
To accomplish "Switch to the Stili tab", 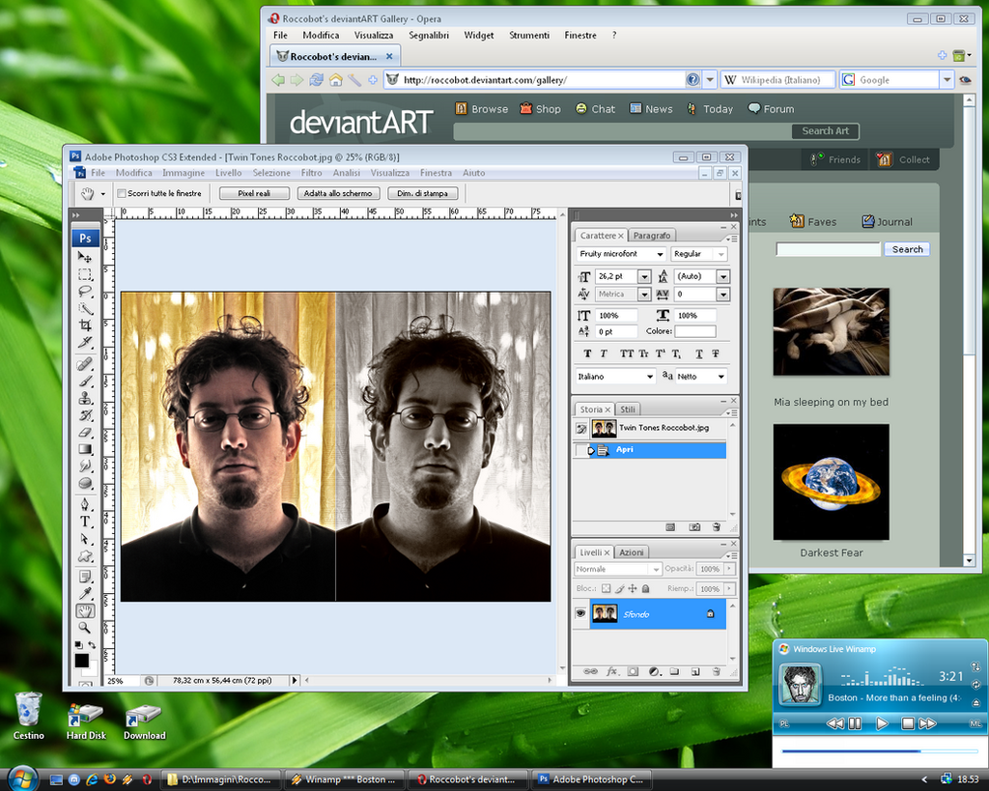I will click(x=628, y=410).
